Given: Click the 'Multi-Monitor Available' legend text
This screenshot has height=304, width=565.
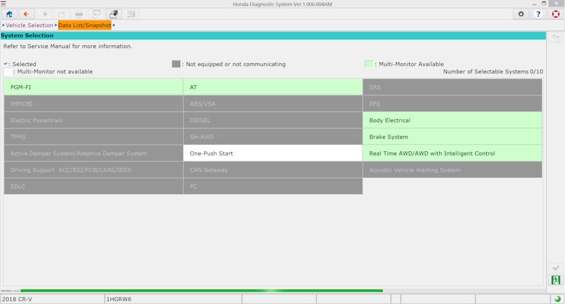Looking at the screenshot, I should tap(411, 64).
